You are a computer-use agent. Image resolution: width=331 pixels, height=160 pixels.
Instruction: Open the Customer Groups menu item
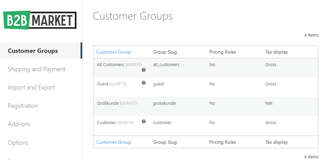(33, 51)
